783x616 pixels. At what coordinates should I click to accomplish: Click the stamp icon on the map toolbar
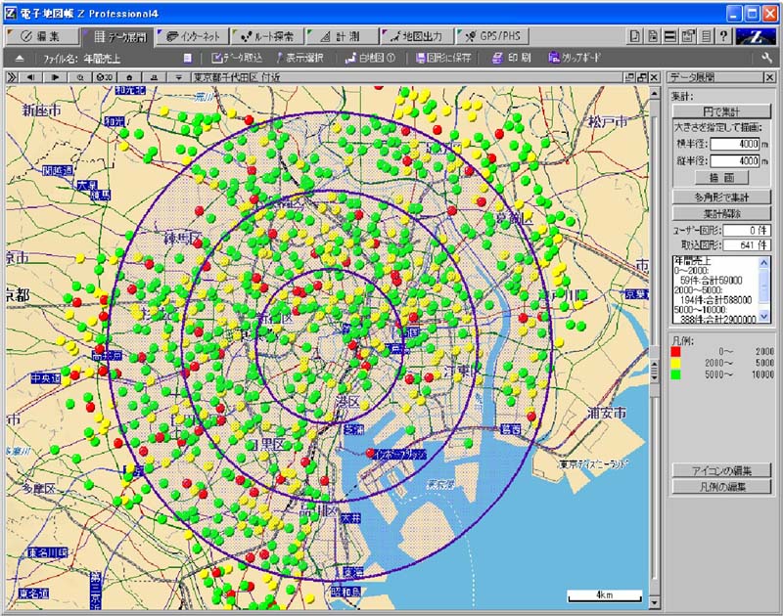click(154, 77)
